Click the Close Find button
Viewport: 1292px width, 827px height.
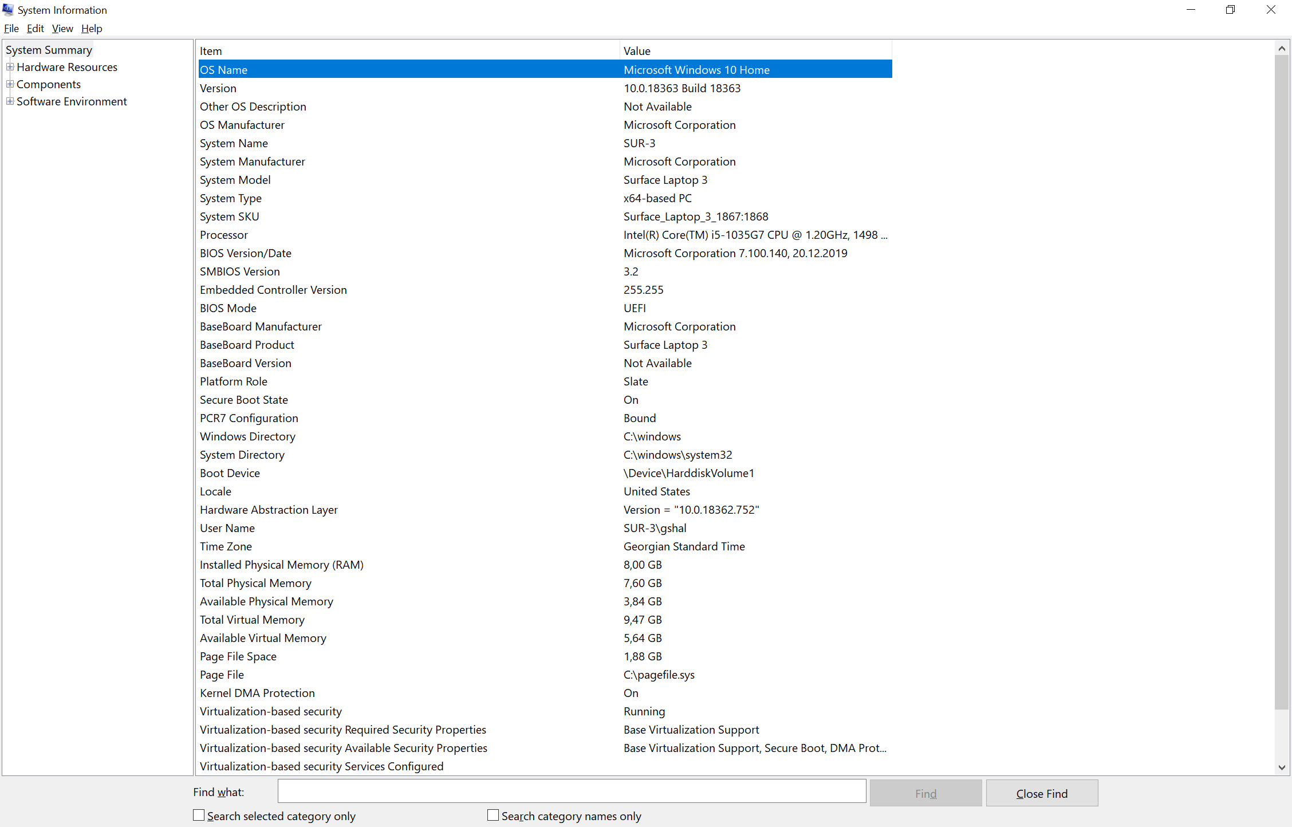[x=1042, y=793]
